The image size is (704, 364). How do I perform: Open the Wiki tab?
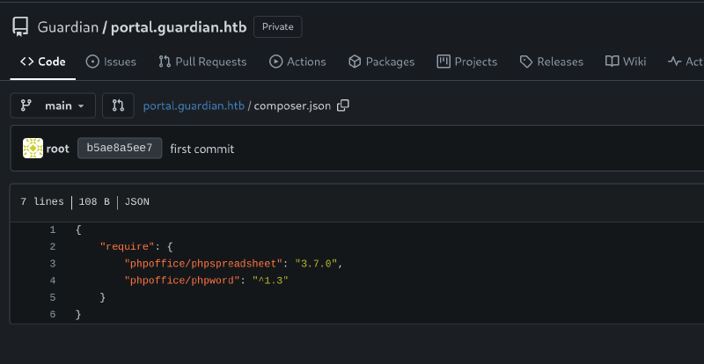click(x=626, y=62)
